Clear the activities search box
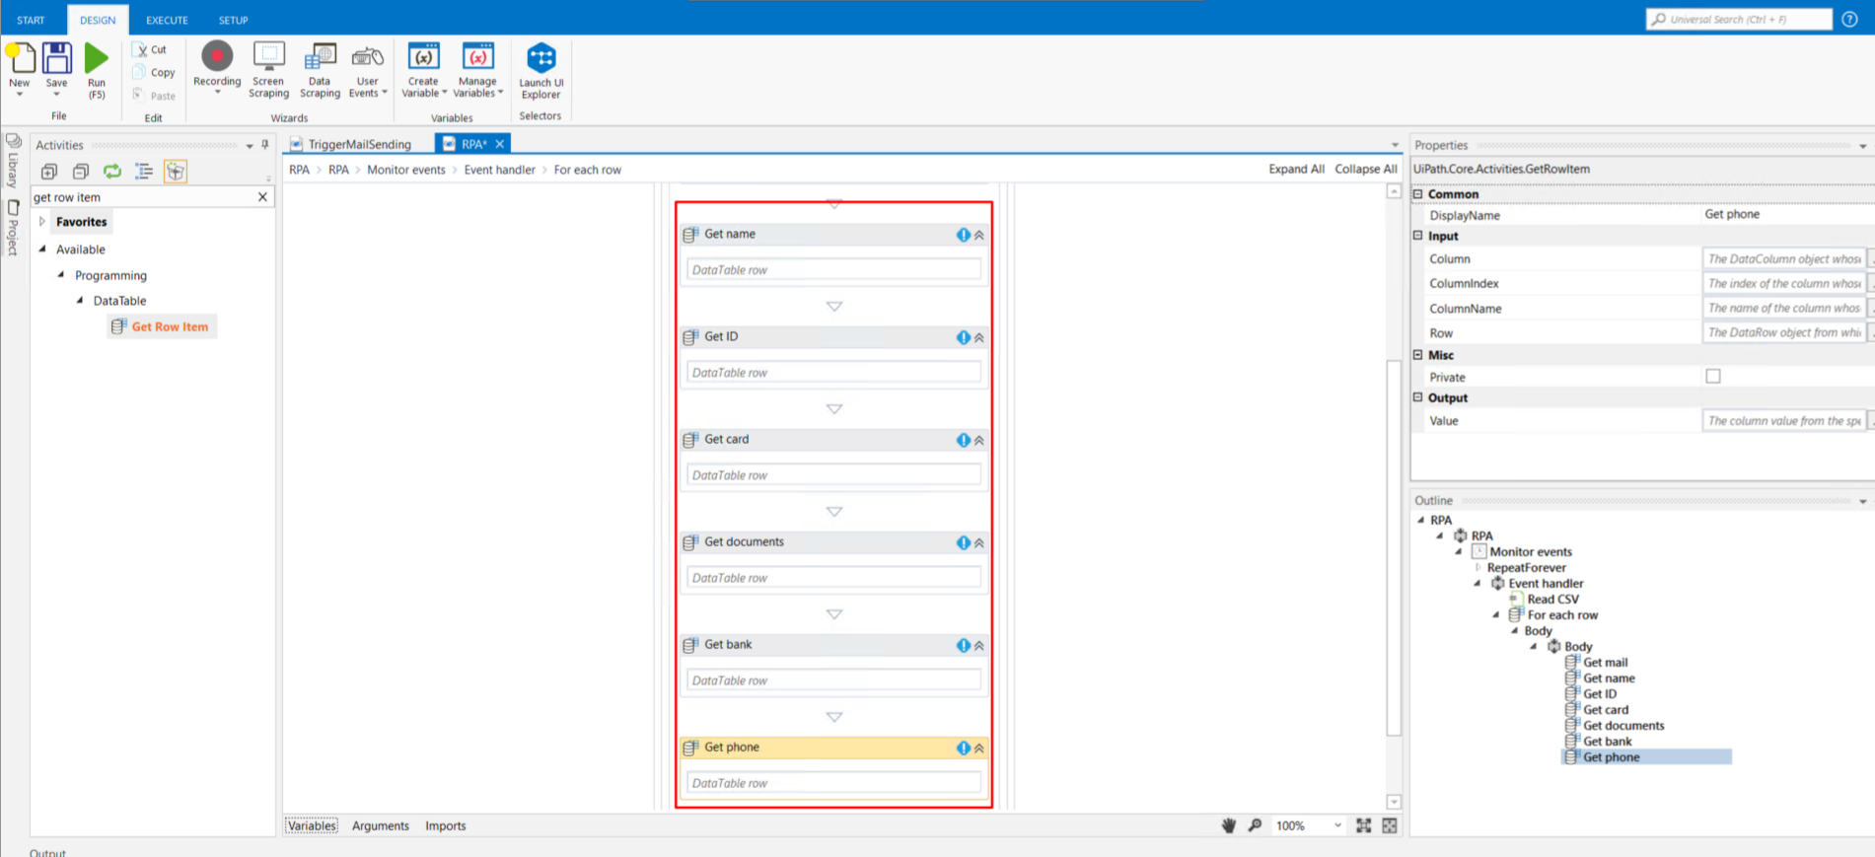The width and height of the screenshot is (1875, 857). coord(262,197)
